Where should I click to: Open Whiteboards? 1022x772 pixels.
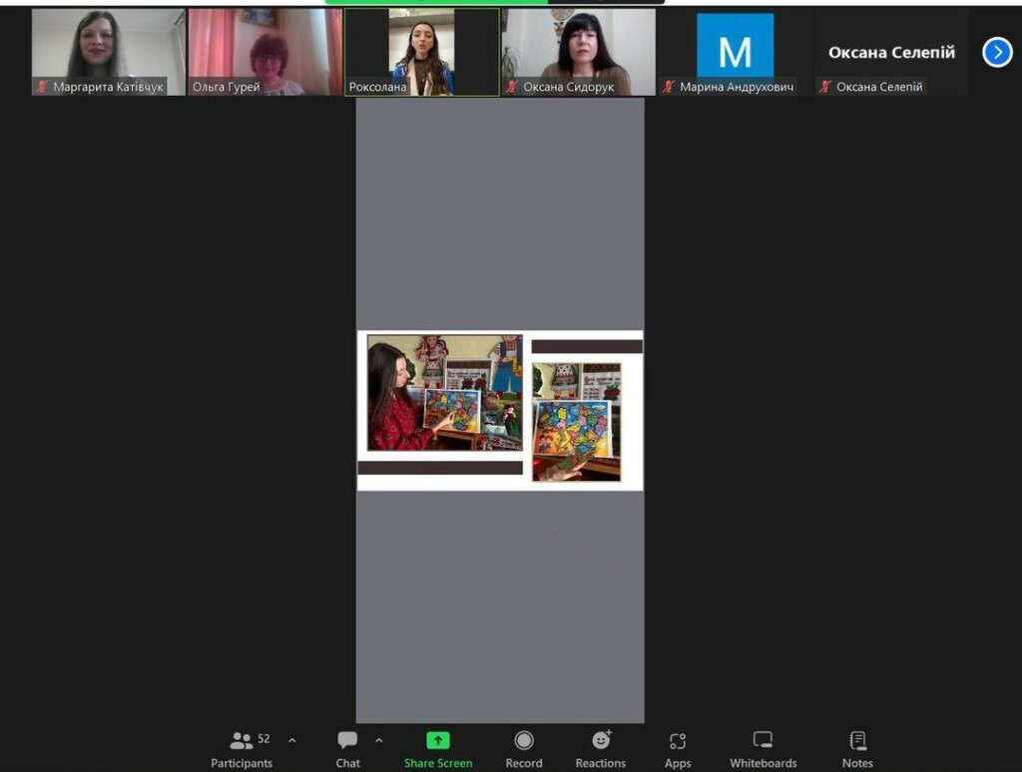click(x=763, y=749)
